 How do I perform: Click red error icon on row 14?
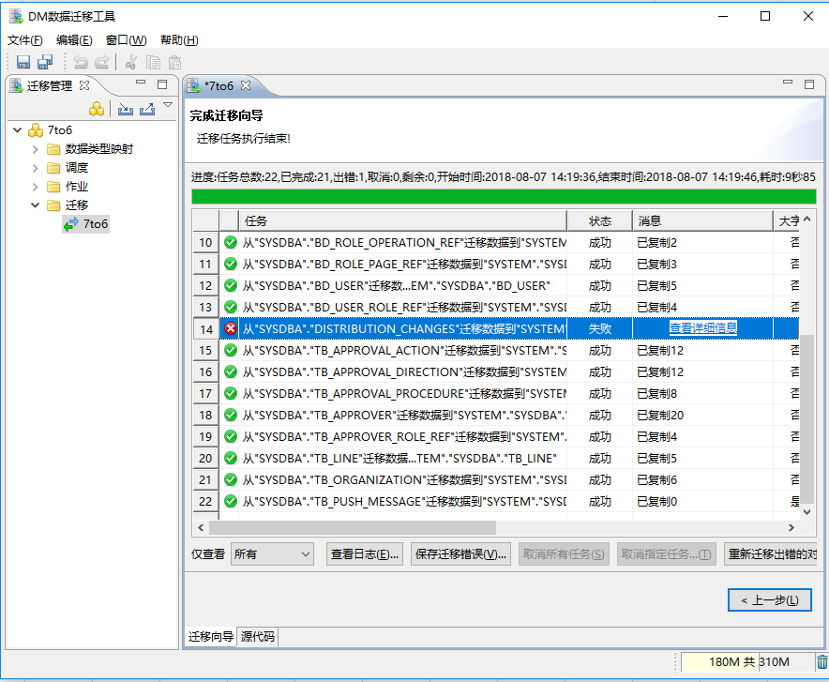point(231,328)
